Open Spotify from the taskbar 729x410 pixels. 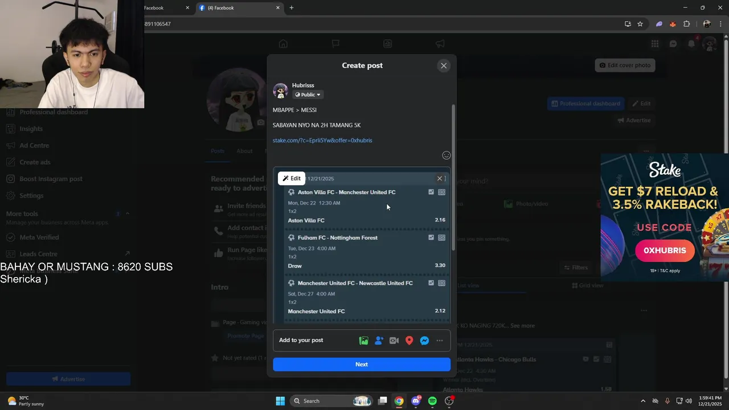(x=432, y=401)
